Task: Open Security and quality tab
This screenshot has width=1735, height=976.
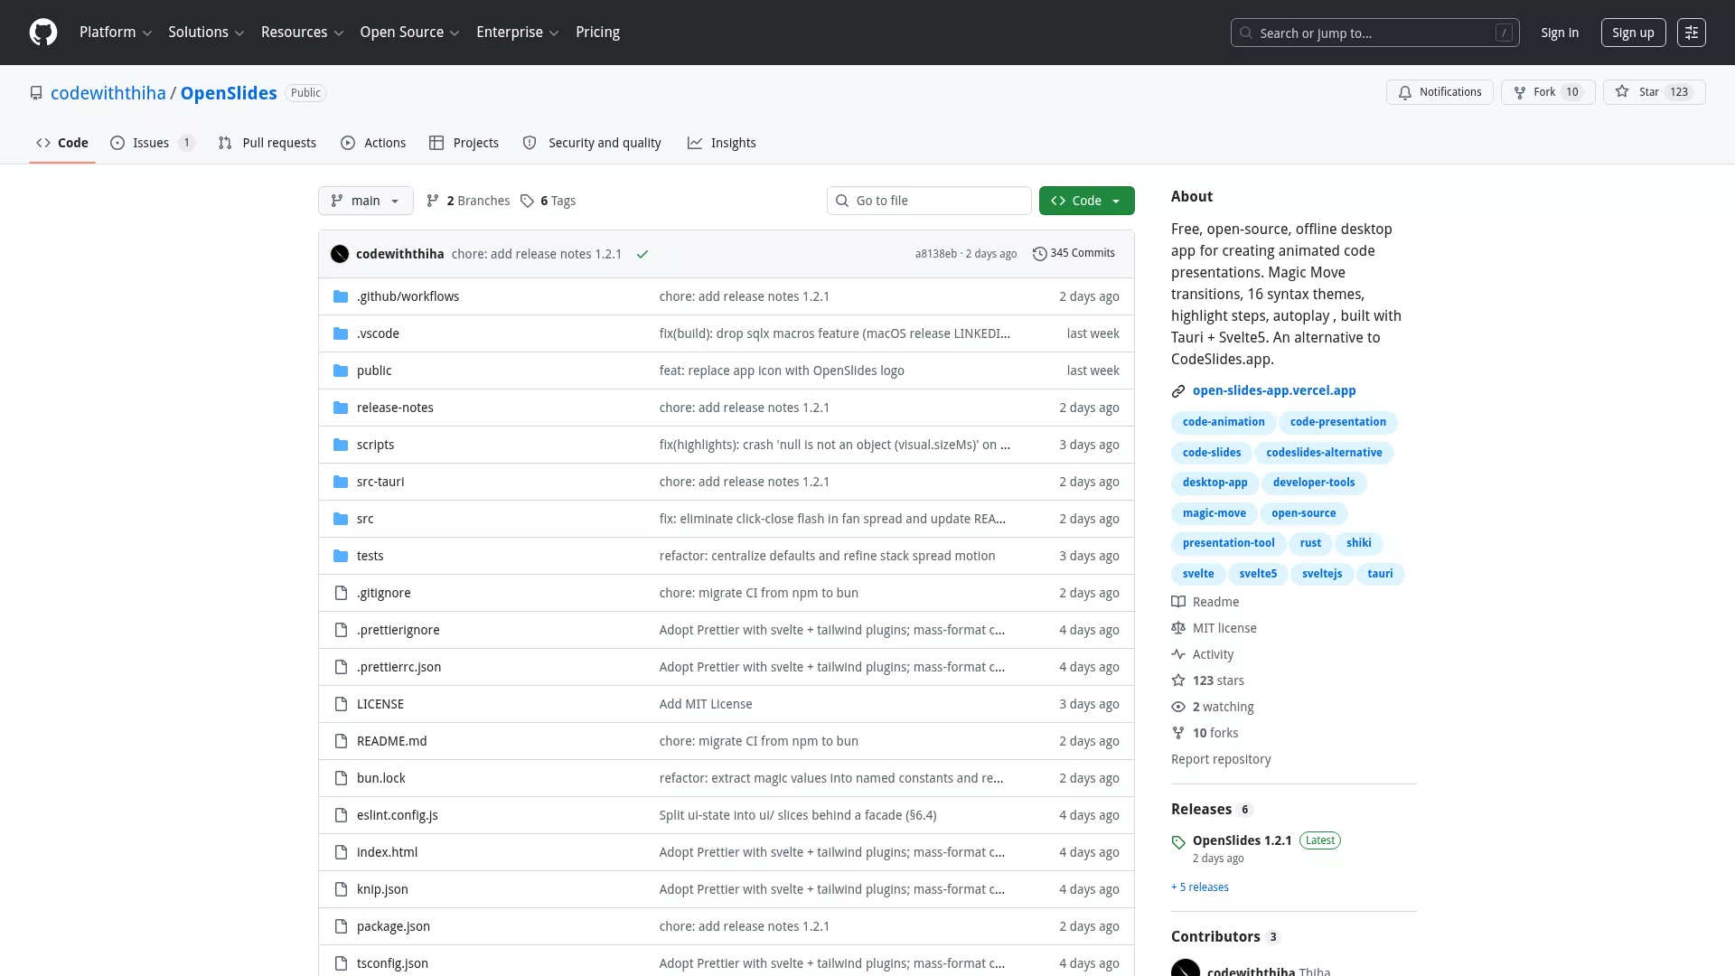Action: click(592, 143)
